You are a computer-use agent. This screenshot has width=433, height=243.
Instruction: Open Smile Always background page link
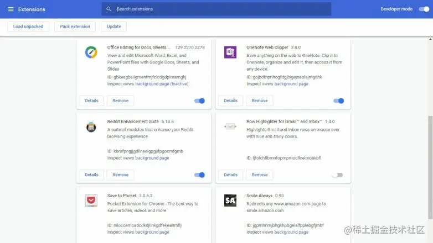click(x=291, y=232)
